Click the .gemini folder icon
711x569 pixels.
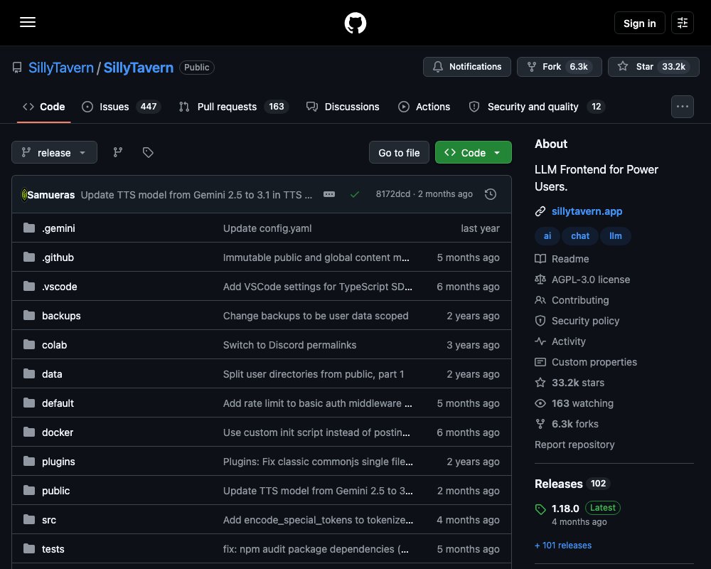click(x=29, y=228)
